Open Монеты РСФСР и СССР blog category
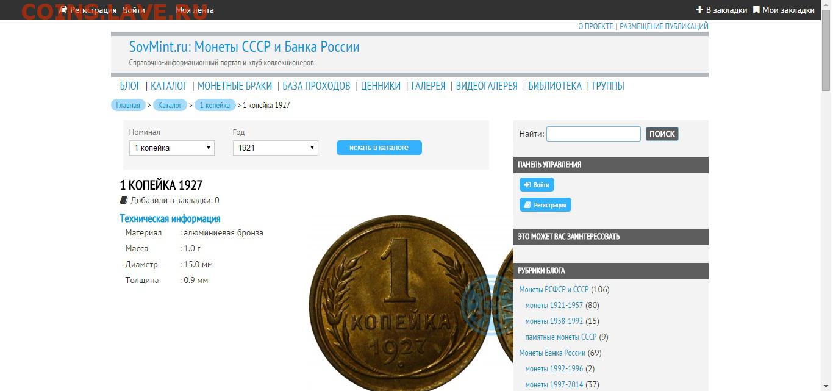Image resolution: width=833 pixels, height=391 pixels. click(x=554, y=289)
